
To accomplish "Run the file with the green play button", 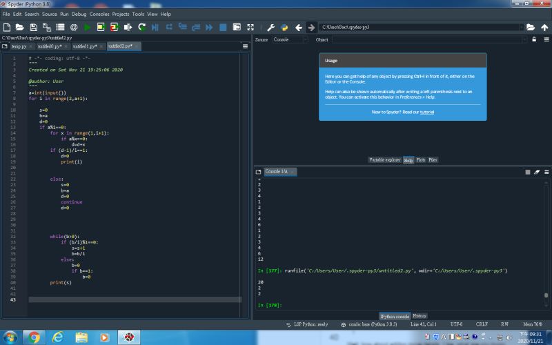I will coord(88,27).
